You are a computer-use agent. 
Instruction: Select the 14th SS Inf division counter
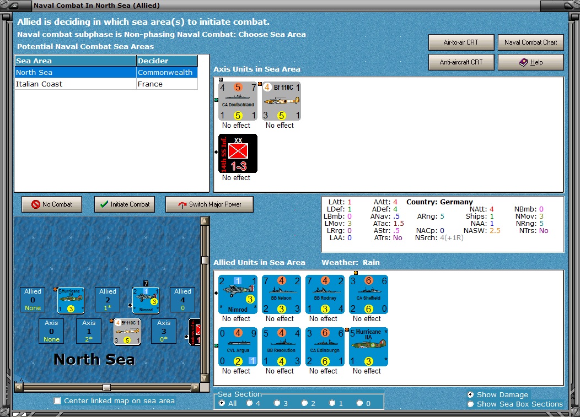[238, 154]
